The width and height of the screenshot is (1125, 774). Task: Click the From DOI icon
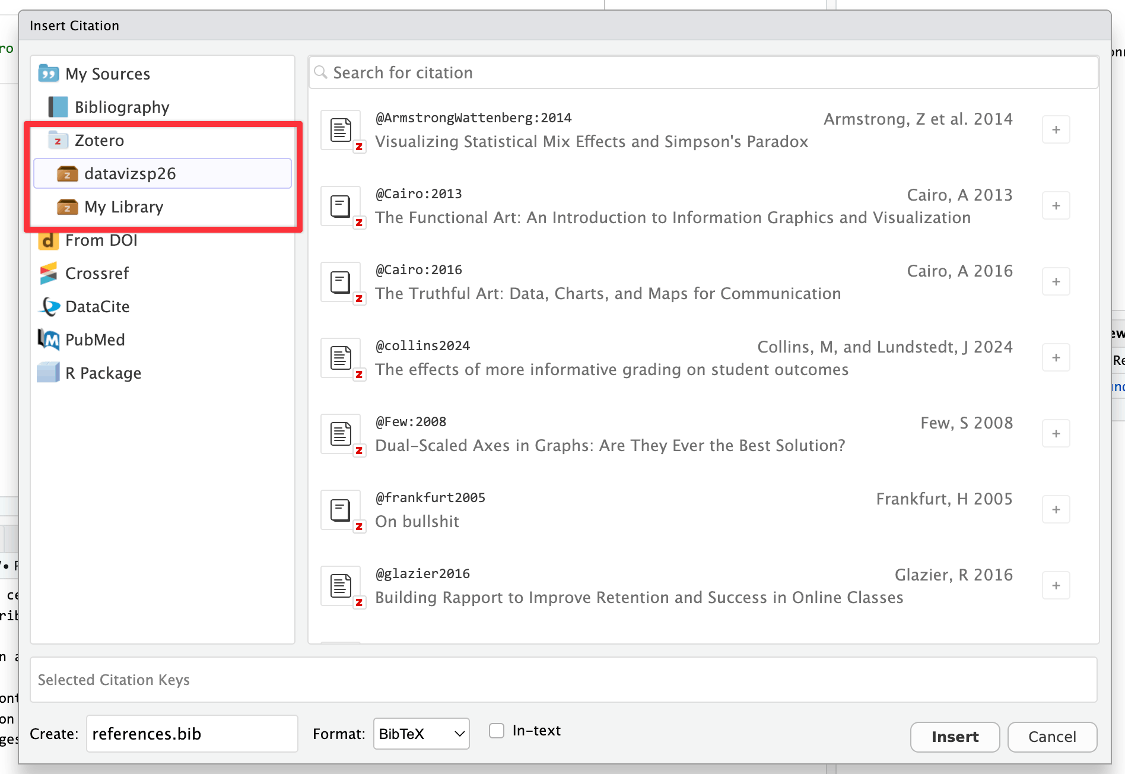coord(49,240)
